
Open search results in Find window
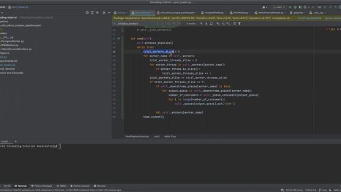[212, 23]
